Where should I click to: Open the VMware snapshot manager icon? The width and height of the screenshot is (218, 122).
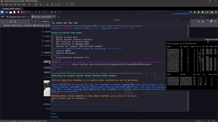click(47, 4)
